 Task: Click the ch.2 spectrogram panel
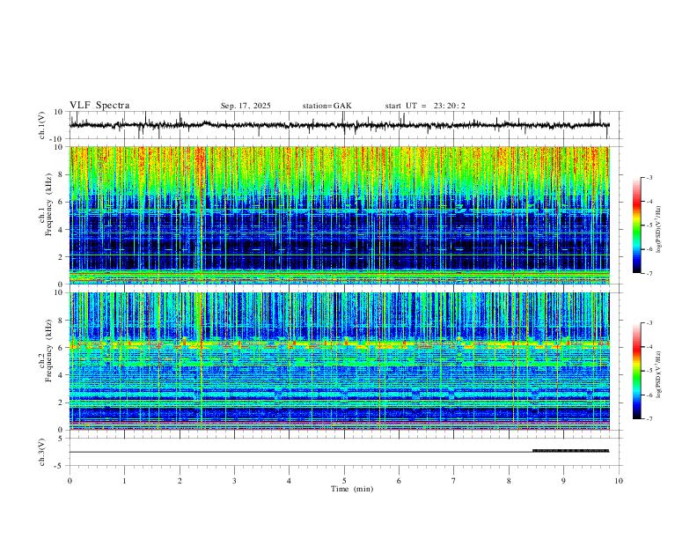(340, 361)
